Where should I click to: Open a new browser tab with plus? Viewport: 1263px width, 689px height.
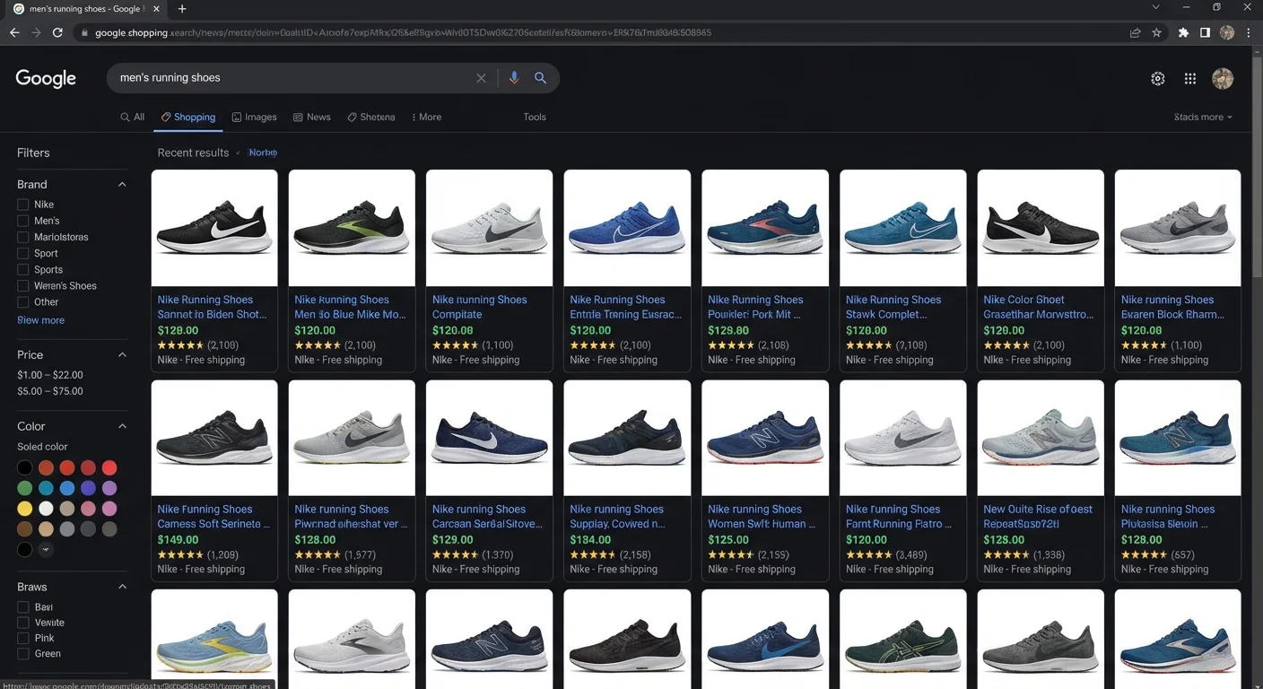(182, 9)
